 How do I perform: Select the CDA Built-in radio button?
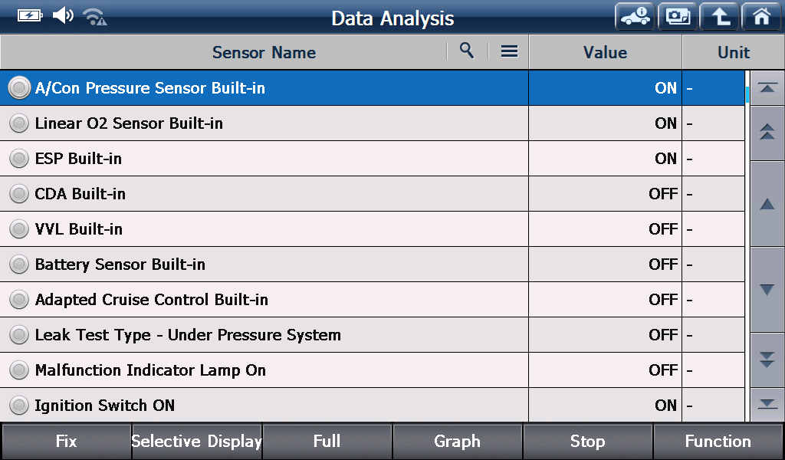[19, 194]
